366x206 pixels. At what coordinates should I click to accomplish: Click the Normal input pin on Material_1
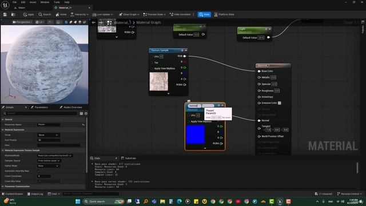coord(259,121)
